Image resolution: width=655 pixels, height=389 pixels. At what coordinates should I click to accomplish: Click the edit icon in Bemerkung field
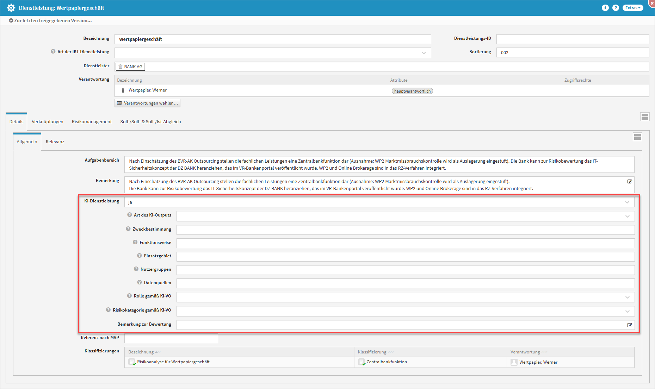click(630, 182)
